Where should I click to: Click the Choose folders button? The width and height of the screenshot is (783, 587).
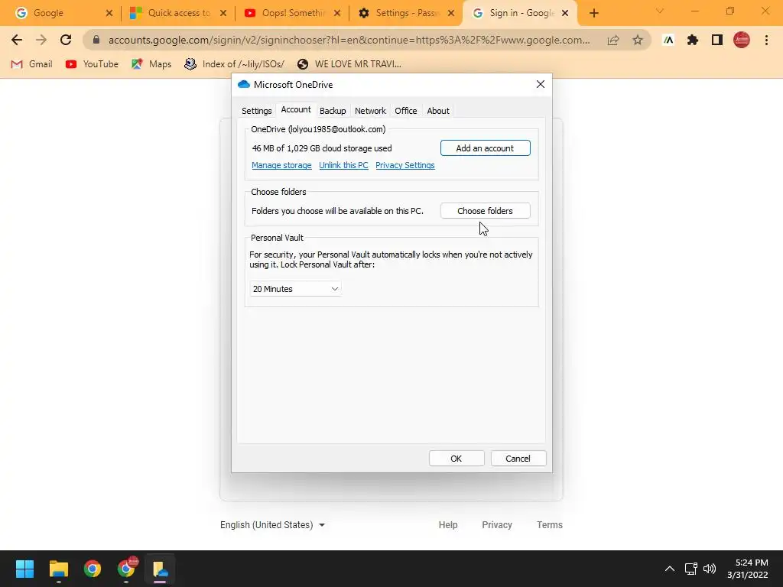click(485, 211)
